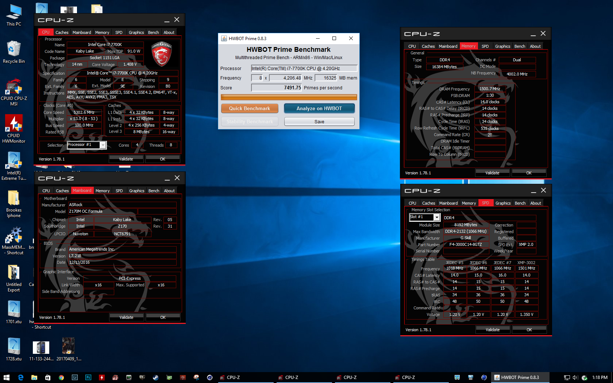
Task: Click Validate in bottom-left CPU-Z Mainboard window
Action: click(126, 317)
